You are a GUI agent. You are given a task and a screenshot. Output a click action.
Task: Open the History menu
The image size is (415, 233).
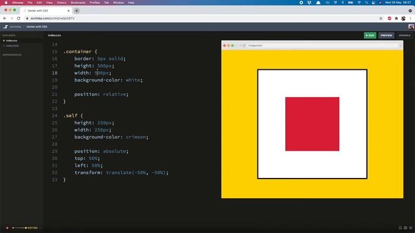pyautogui.click(x=62, y=3)
